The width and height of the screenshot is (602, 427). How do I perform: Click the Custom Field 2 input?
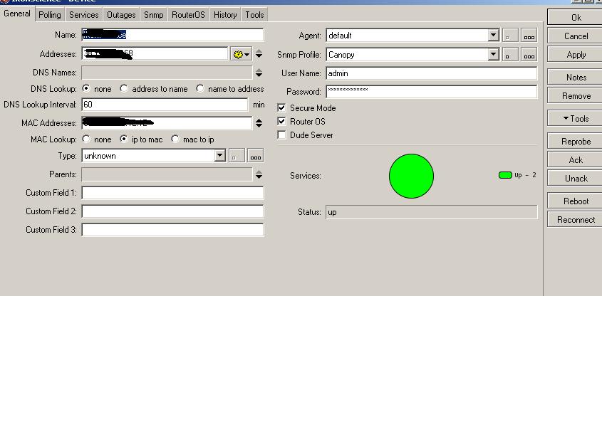click(173, 211)
